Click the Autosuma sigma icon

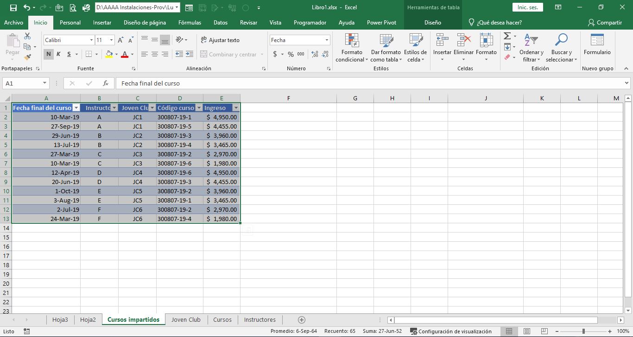pos(507,36)
